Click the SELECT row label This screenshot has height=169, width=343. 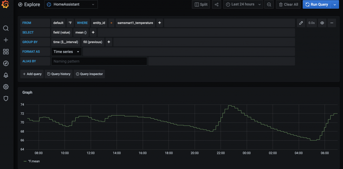click(x=35, y=32)
